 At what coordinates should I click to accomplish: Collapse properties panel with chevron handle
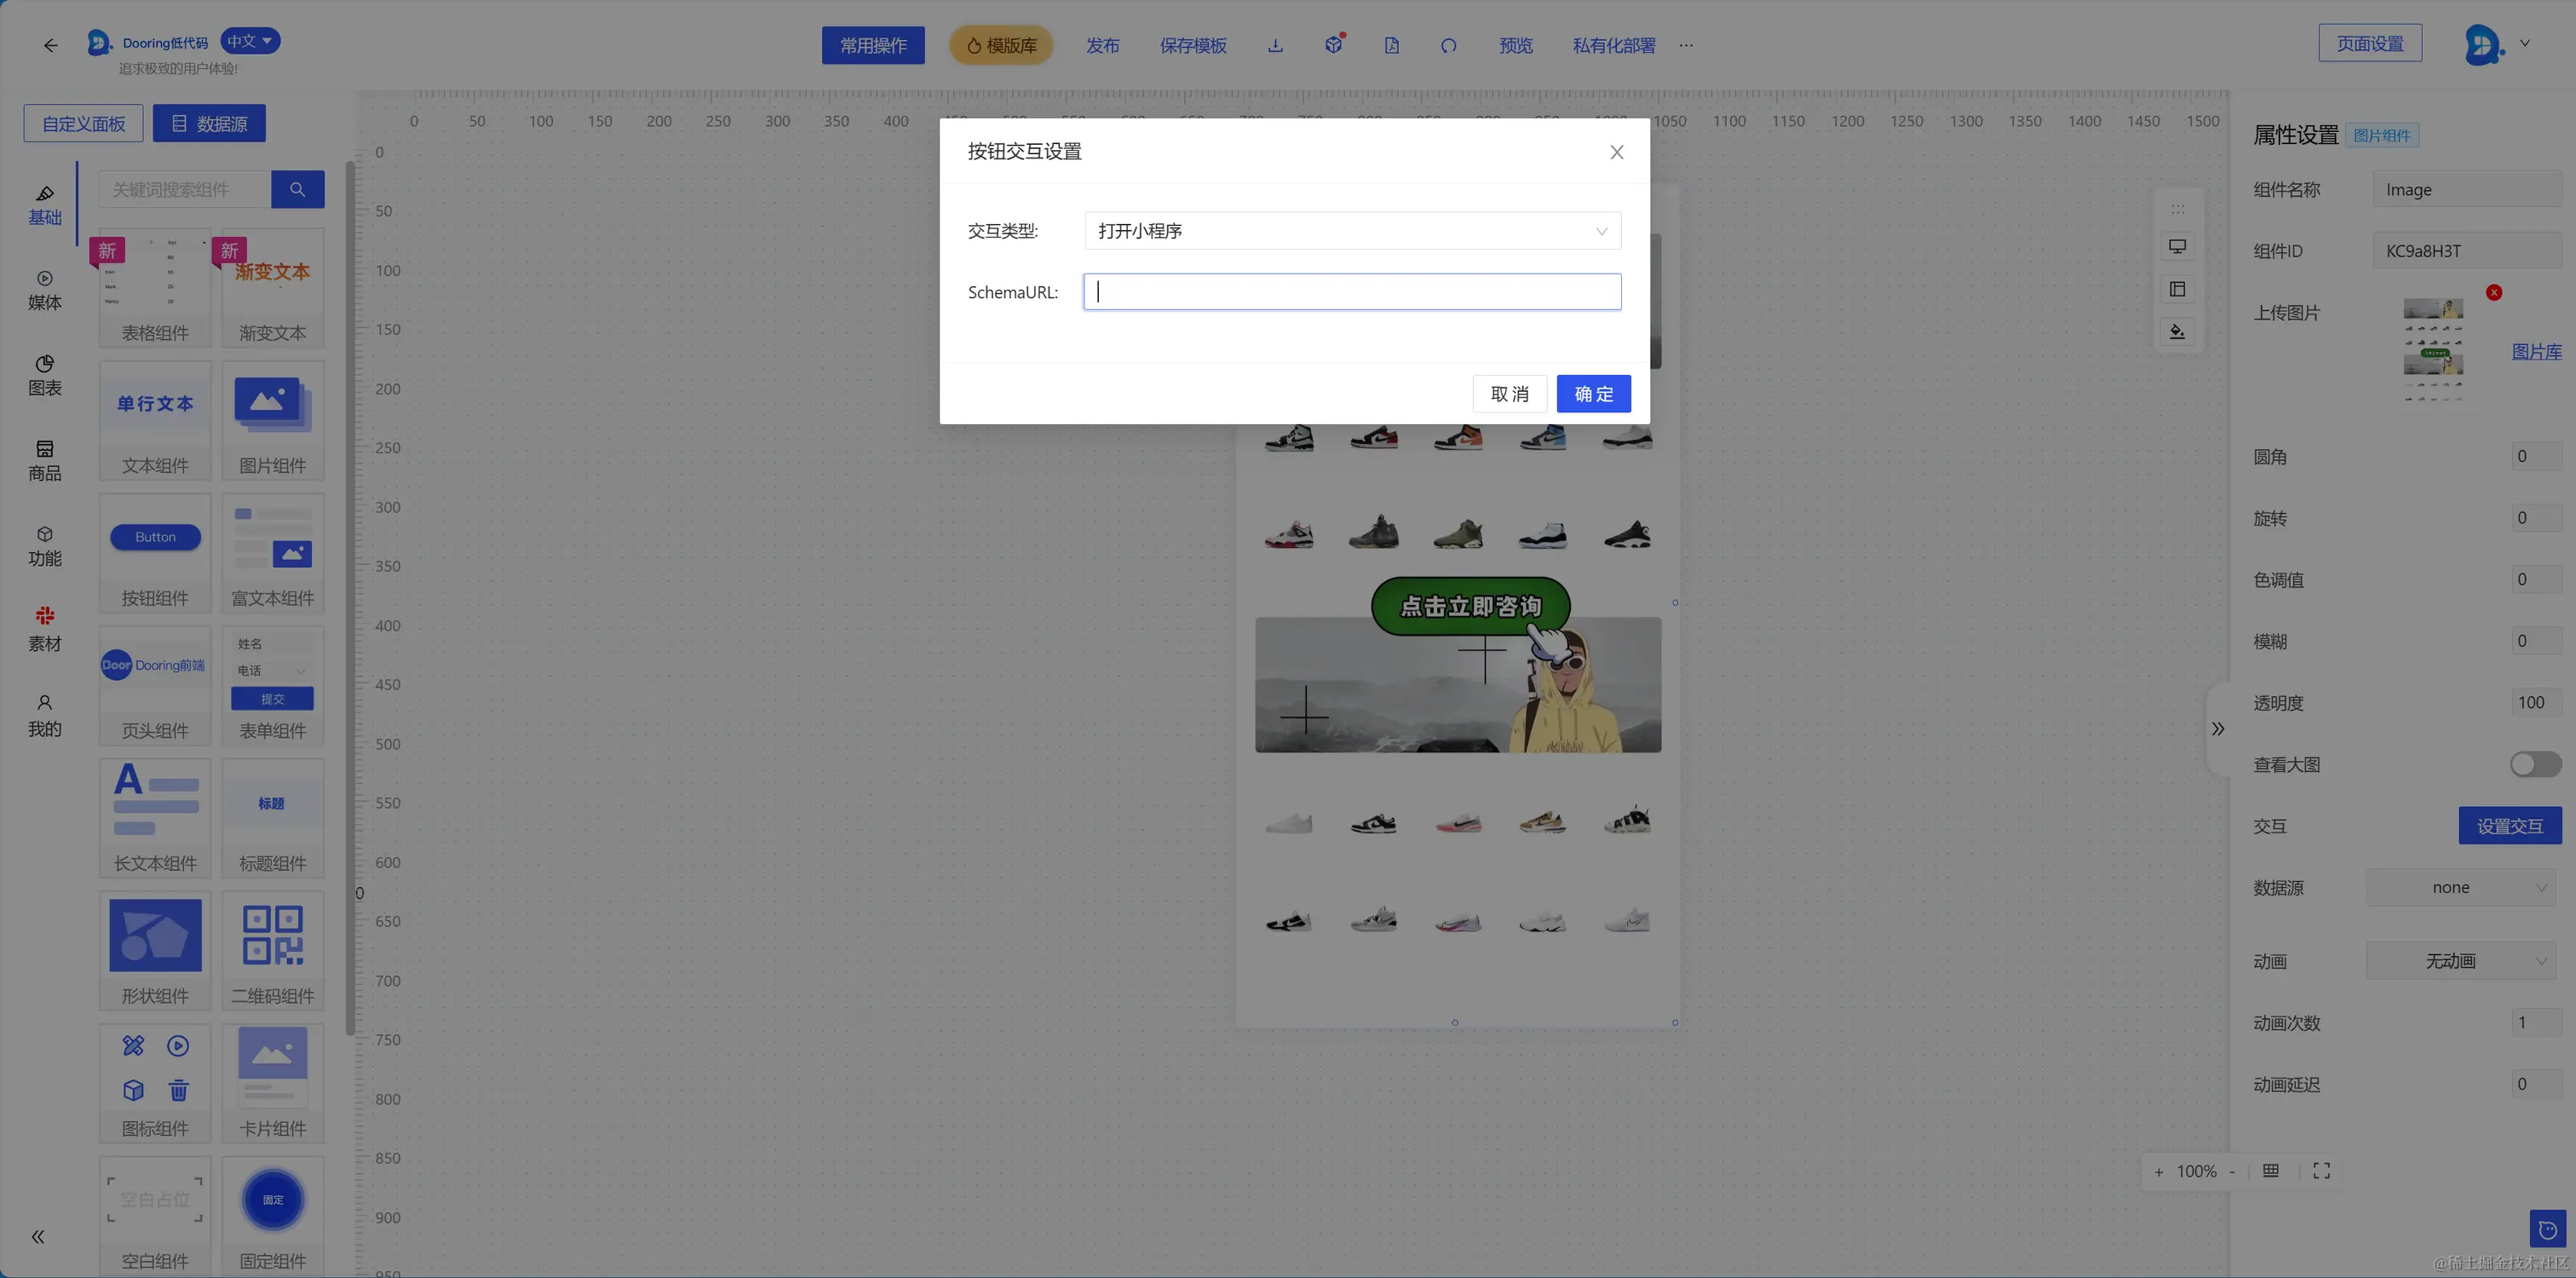coord(2218,728)
